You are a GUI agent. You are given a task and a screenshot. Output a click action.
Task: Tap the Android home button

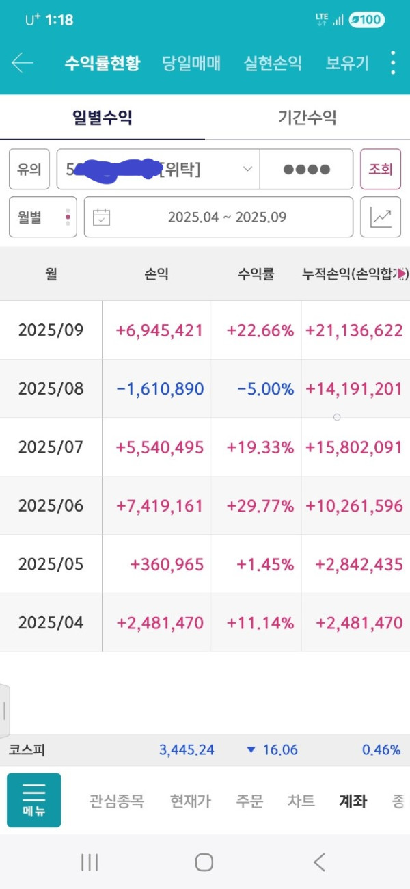pos(204,862)
